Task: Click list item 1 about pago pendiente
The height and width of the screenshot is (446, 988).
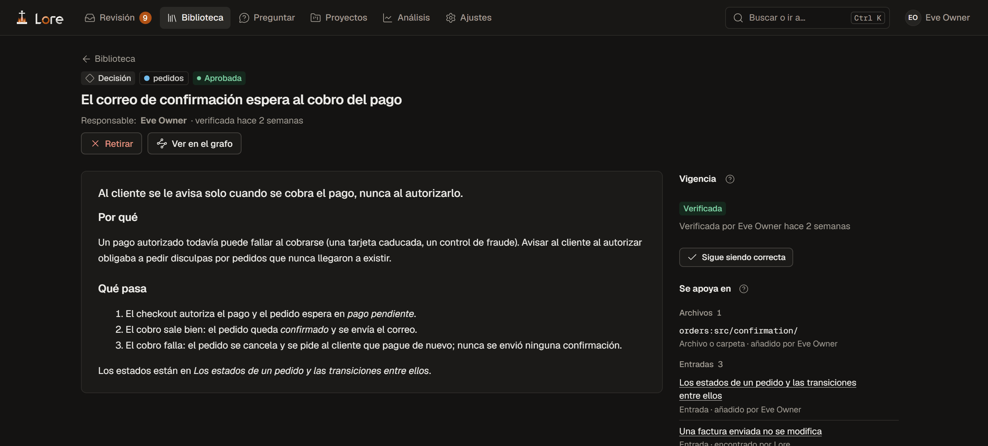Action: coord(266,314)
